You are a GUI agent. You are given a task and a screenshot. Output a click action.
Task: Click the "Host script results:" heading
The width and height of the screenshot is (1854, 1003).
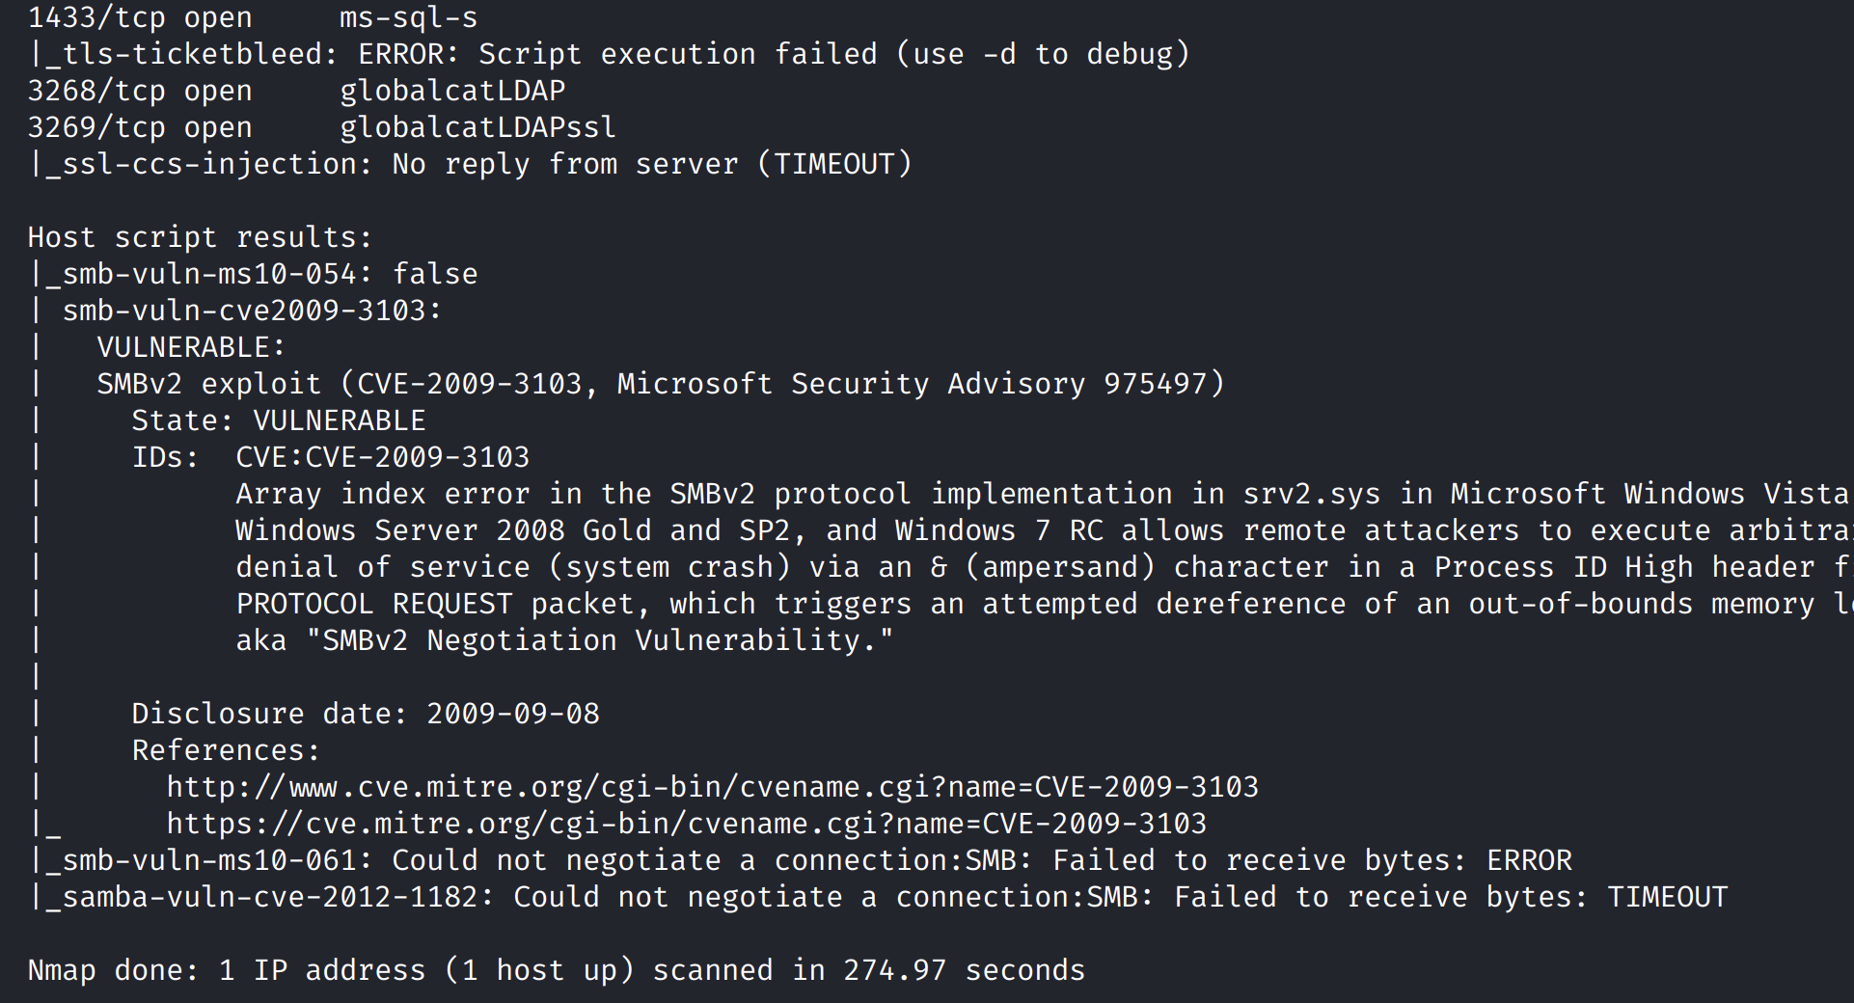(200, 237)
